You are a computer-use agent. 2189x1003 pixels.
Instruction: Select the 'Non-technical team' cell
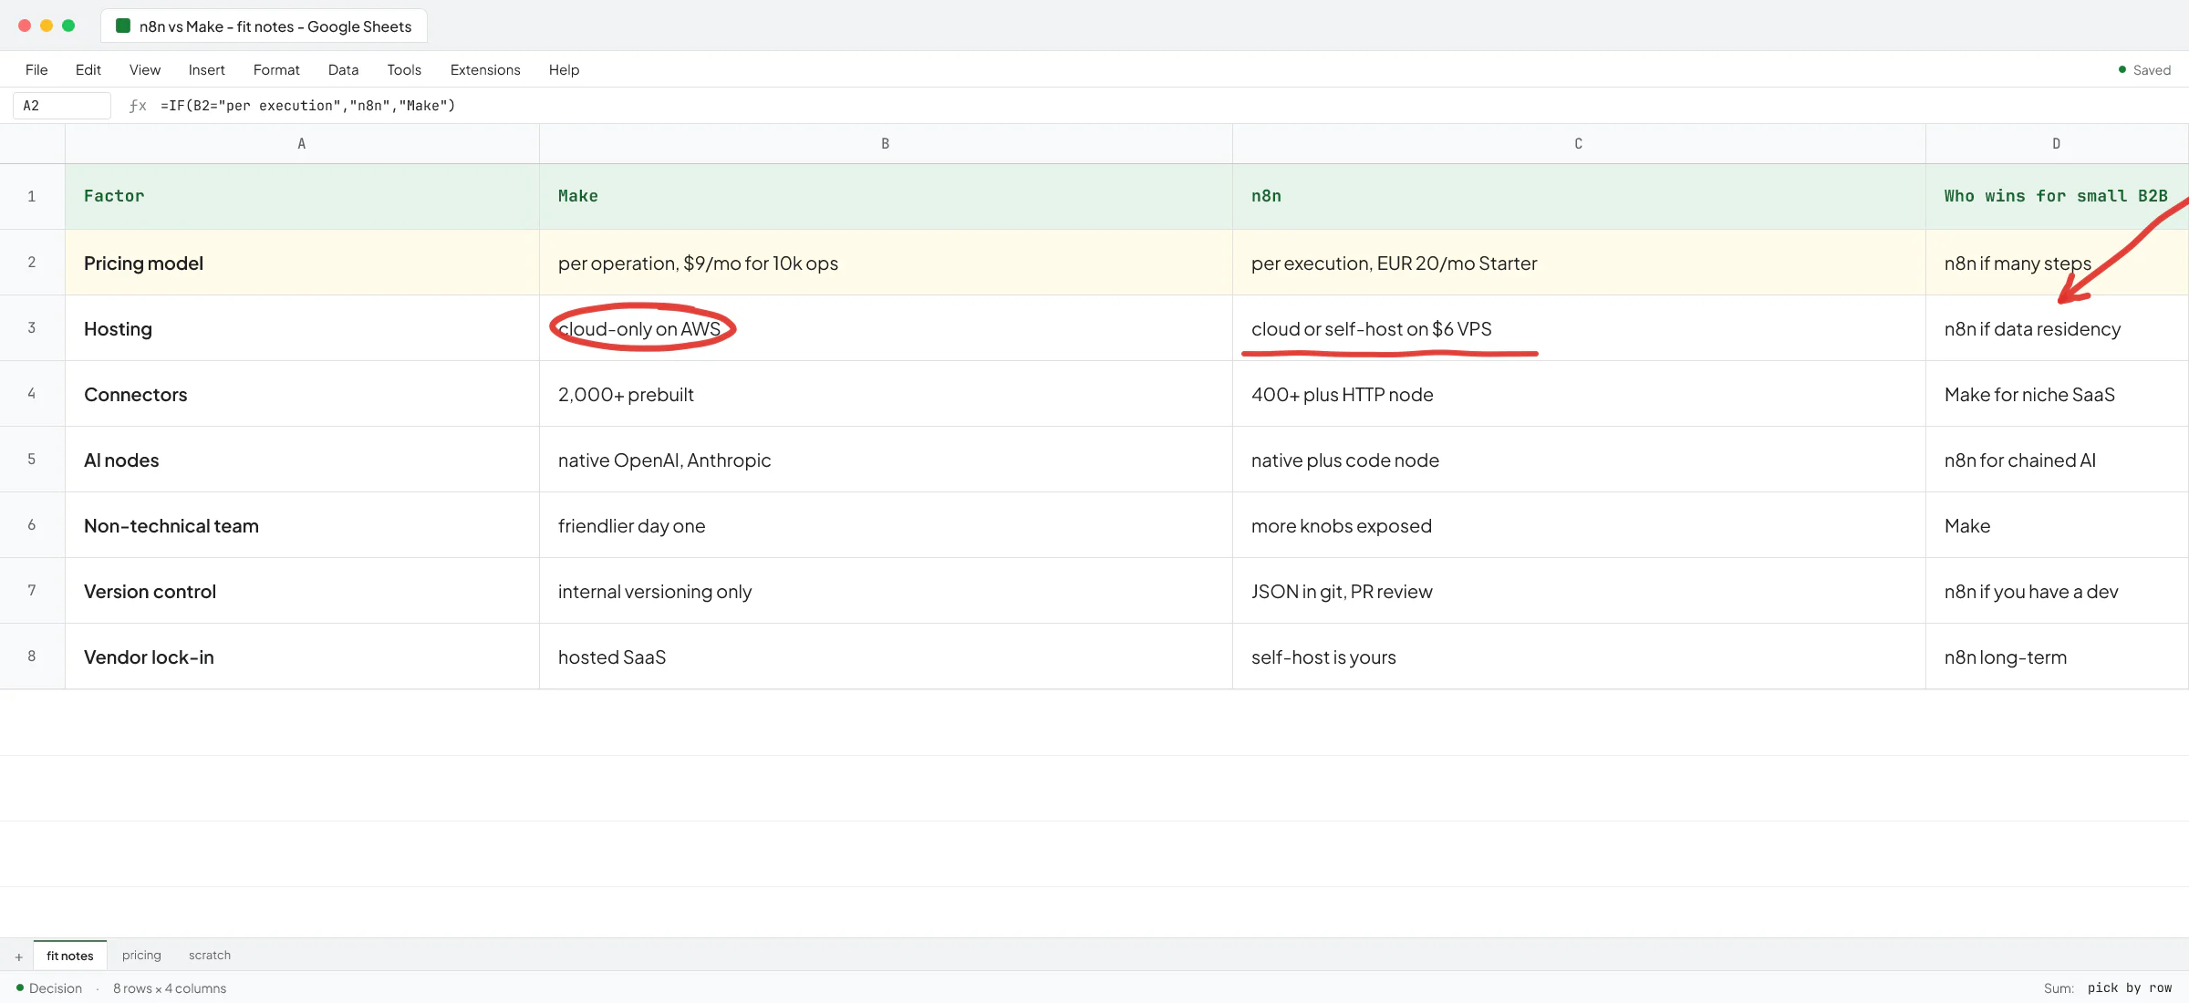coord(302,525)
